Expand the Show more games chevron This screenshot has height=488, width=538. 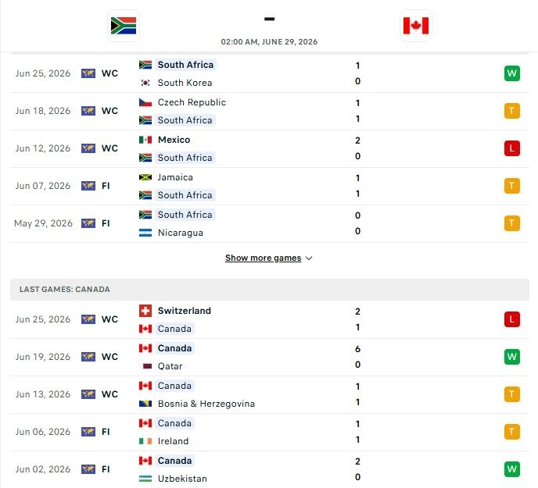click(309, 258)
